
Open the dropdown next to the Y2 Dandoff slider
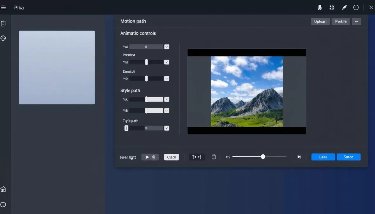[x=166, y=78]
